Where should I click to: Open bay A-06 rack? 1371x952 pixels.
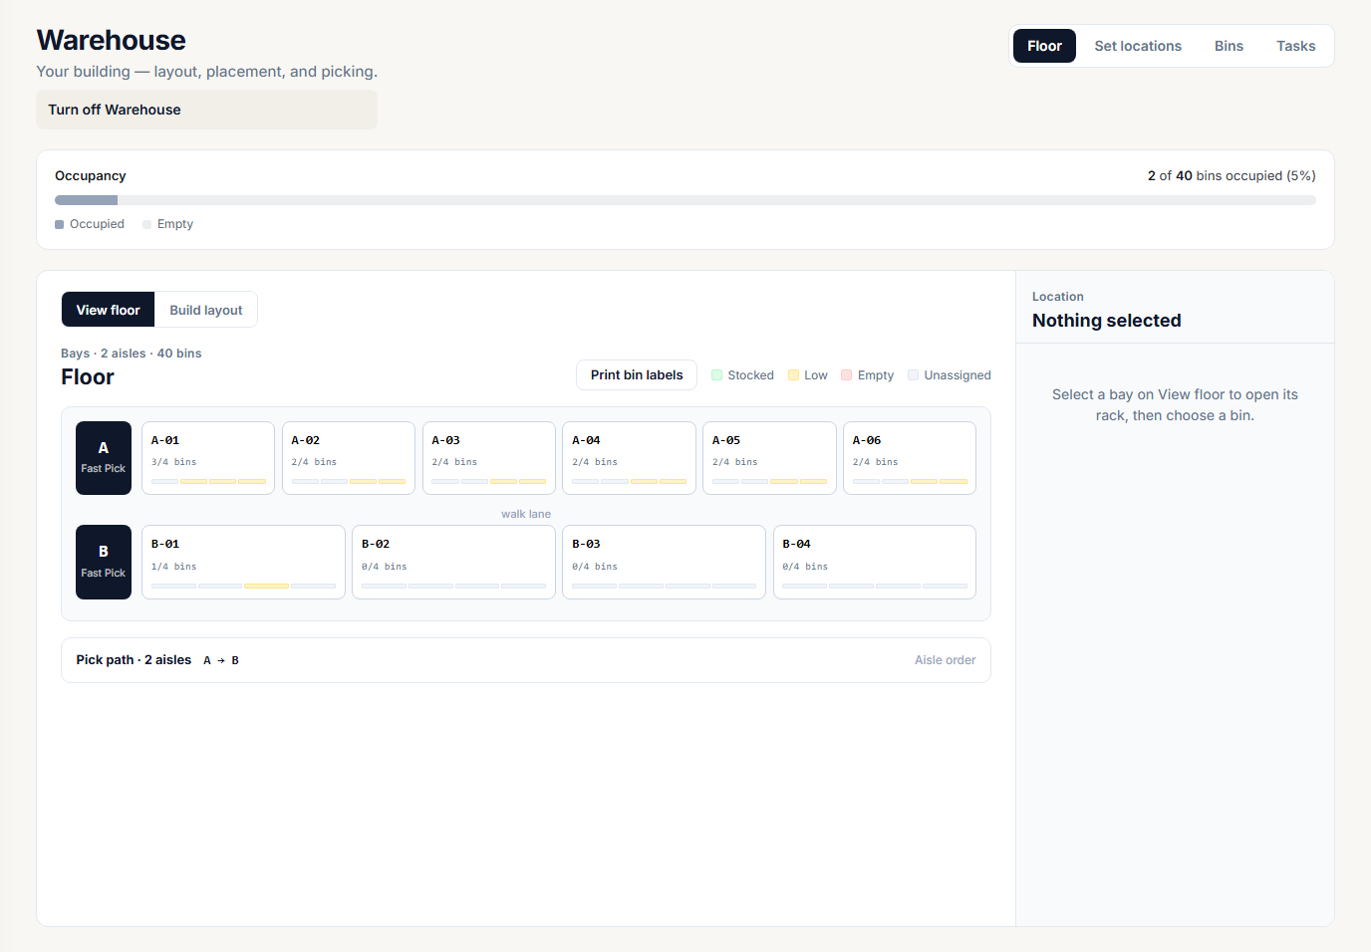(910, 458)
